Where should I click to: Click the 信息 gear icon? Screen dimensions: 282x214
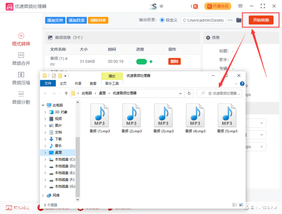point(208,38)
